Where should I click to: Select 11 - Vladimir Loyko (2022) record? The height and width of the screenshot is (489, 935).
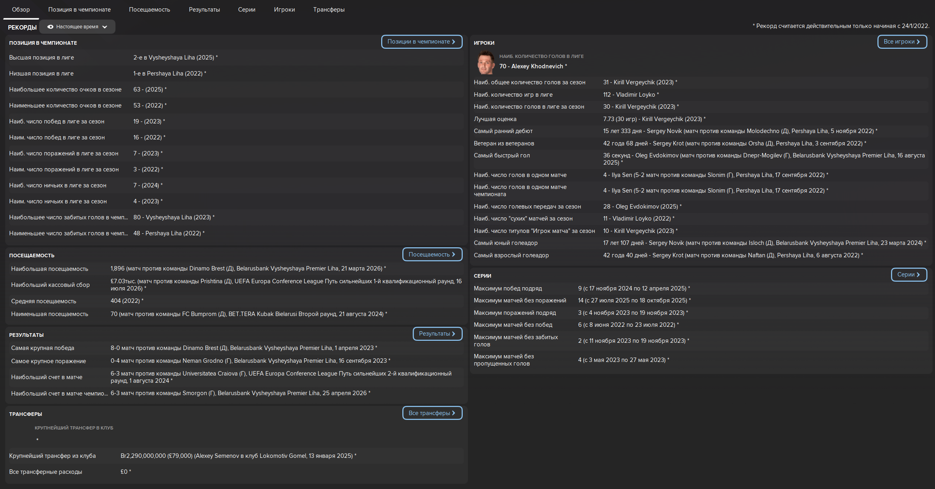tap(639, 219)
